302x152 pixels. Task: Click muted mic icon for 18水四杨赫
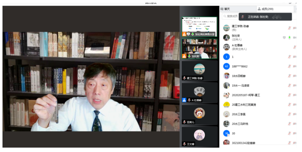click(289, 76)
